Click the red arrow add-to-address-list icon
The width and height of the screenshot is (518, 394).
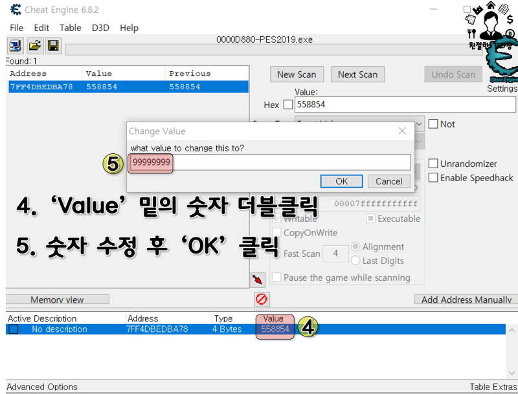[x=258, y=279]
